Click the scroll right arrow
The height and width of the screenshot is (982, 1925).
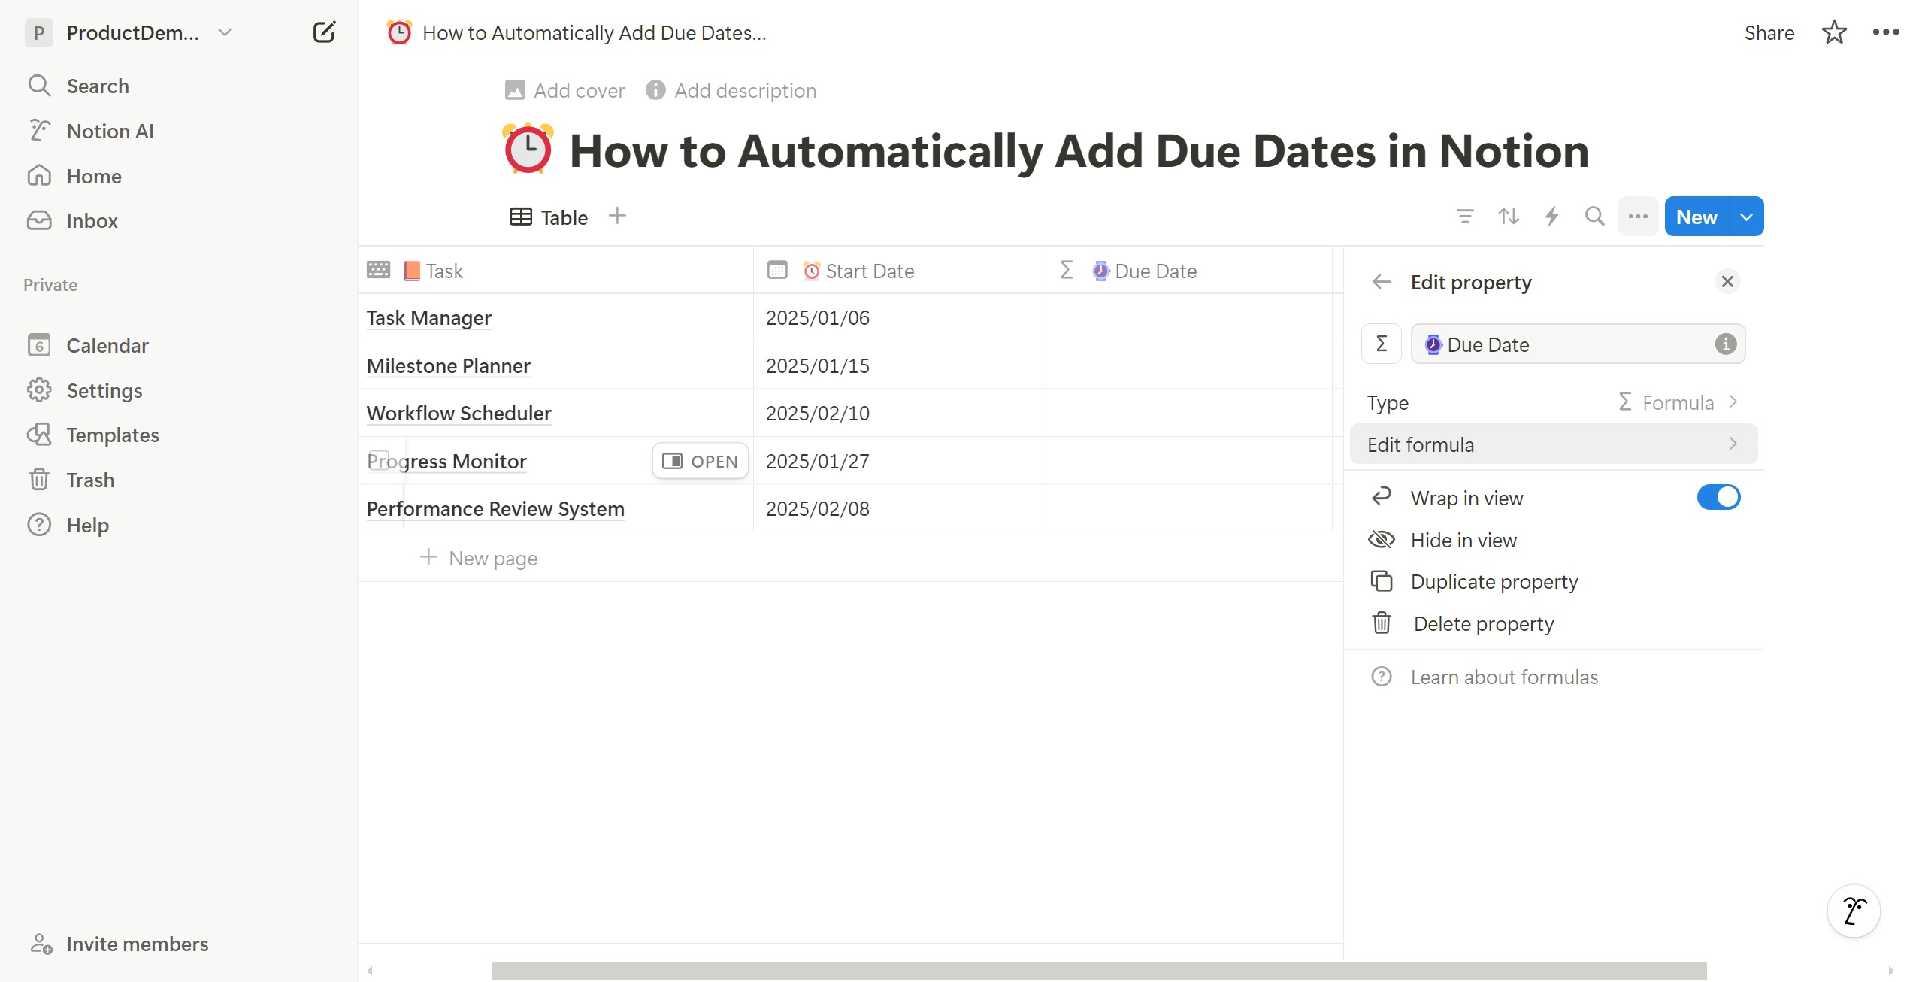click(x=1890, y=971)
